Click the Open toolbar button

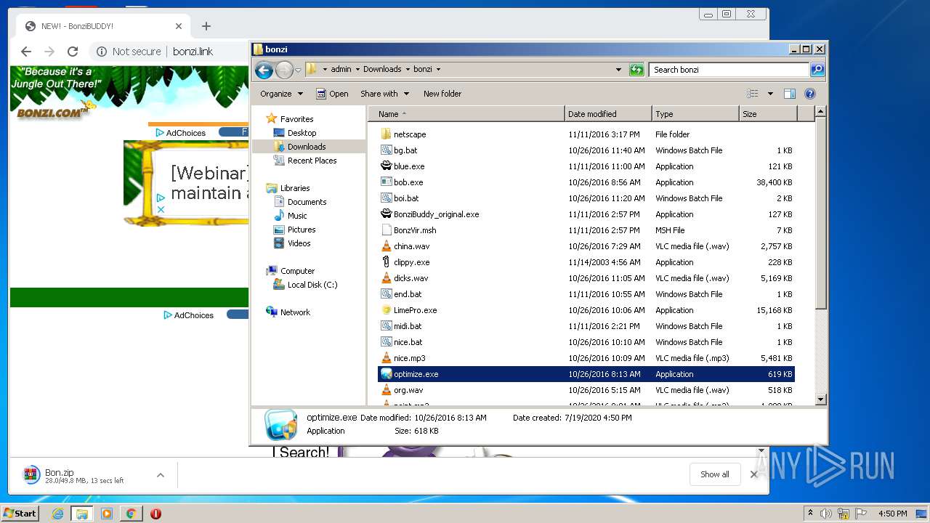click(332, 94)
